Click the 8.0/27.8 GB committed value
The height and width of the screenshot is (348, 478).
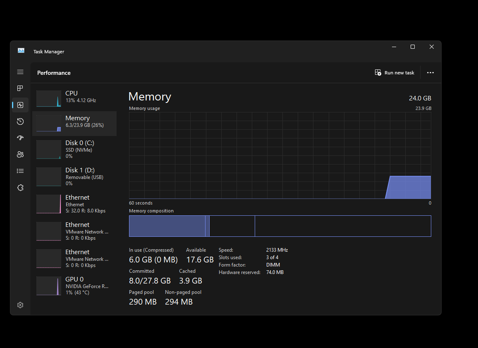click(150, 281)
